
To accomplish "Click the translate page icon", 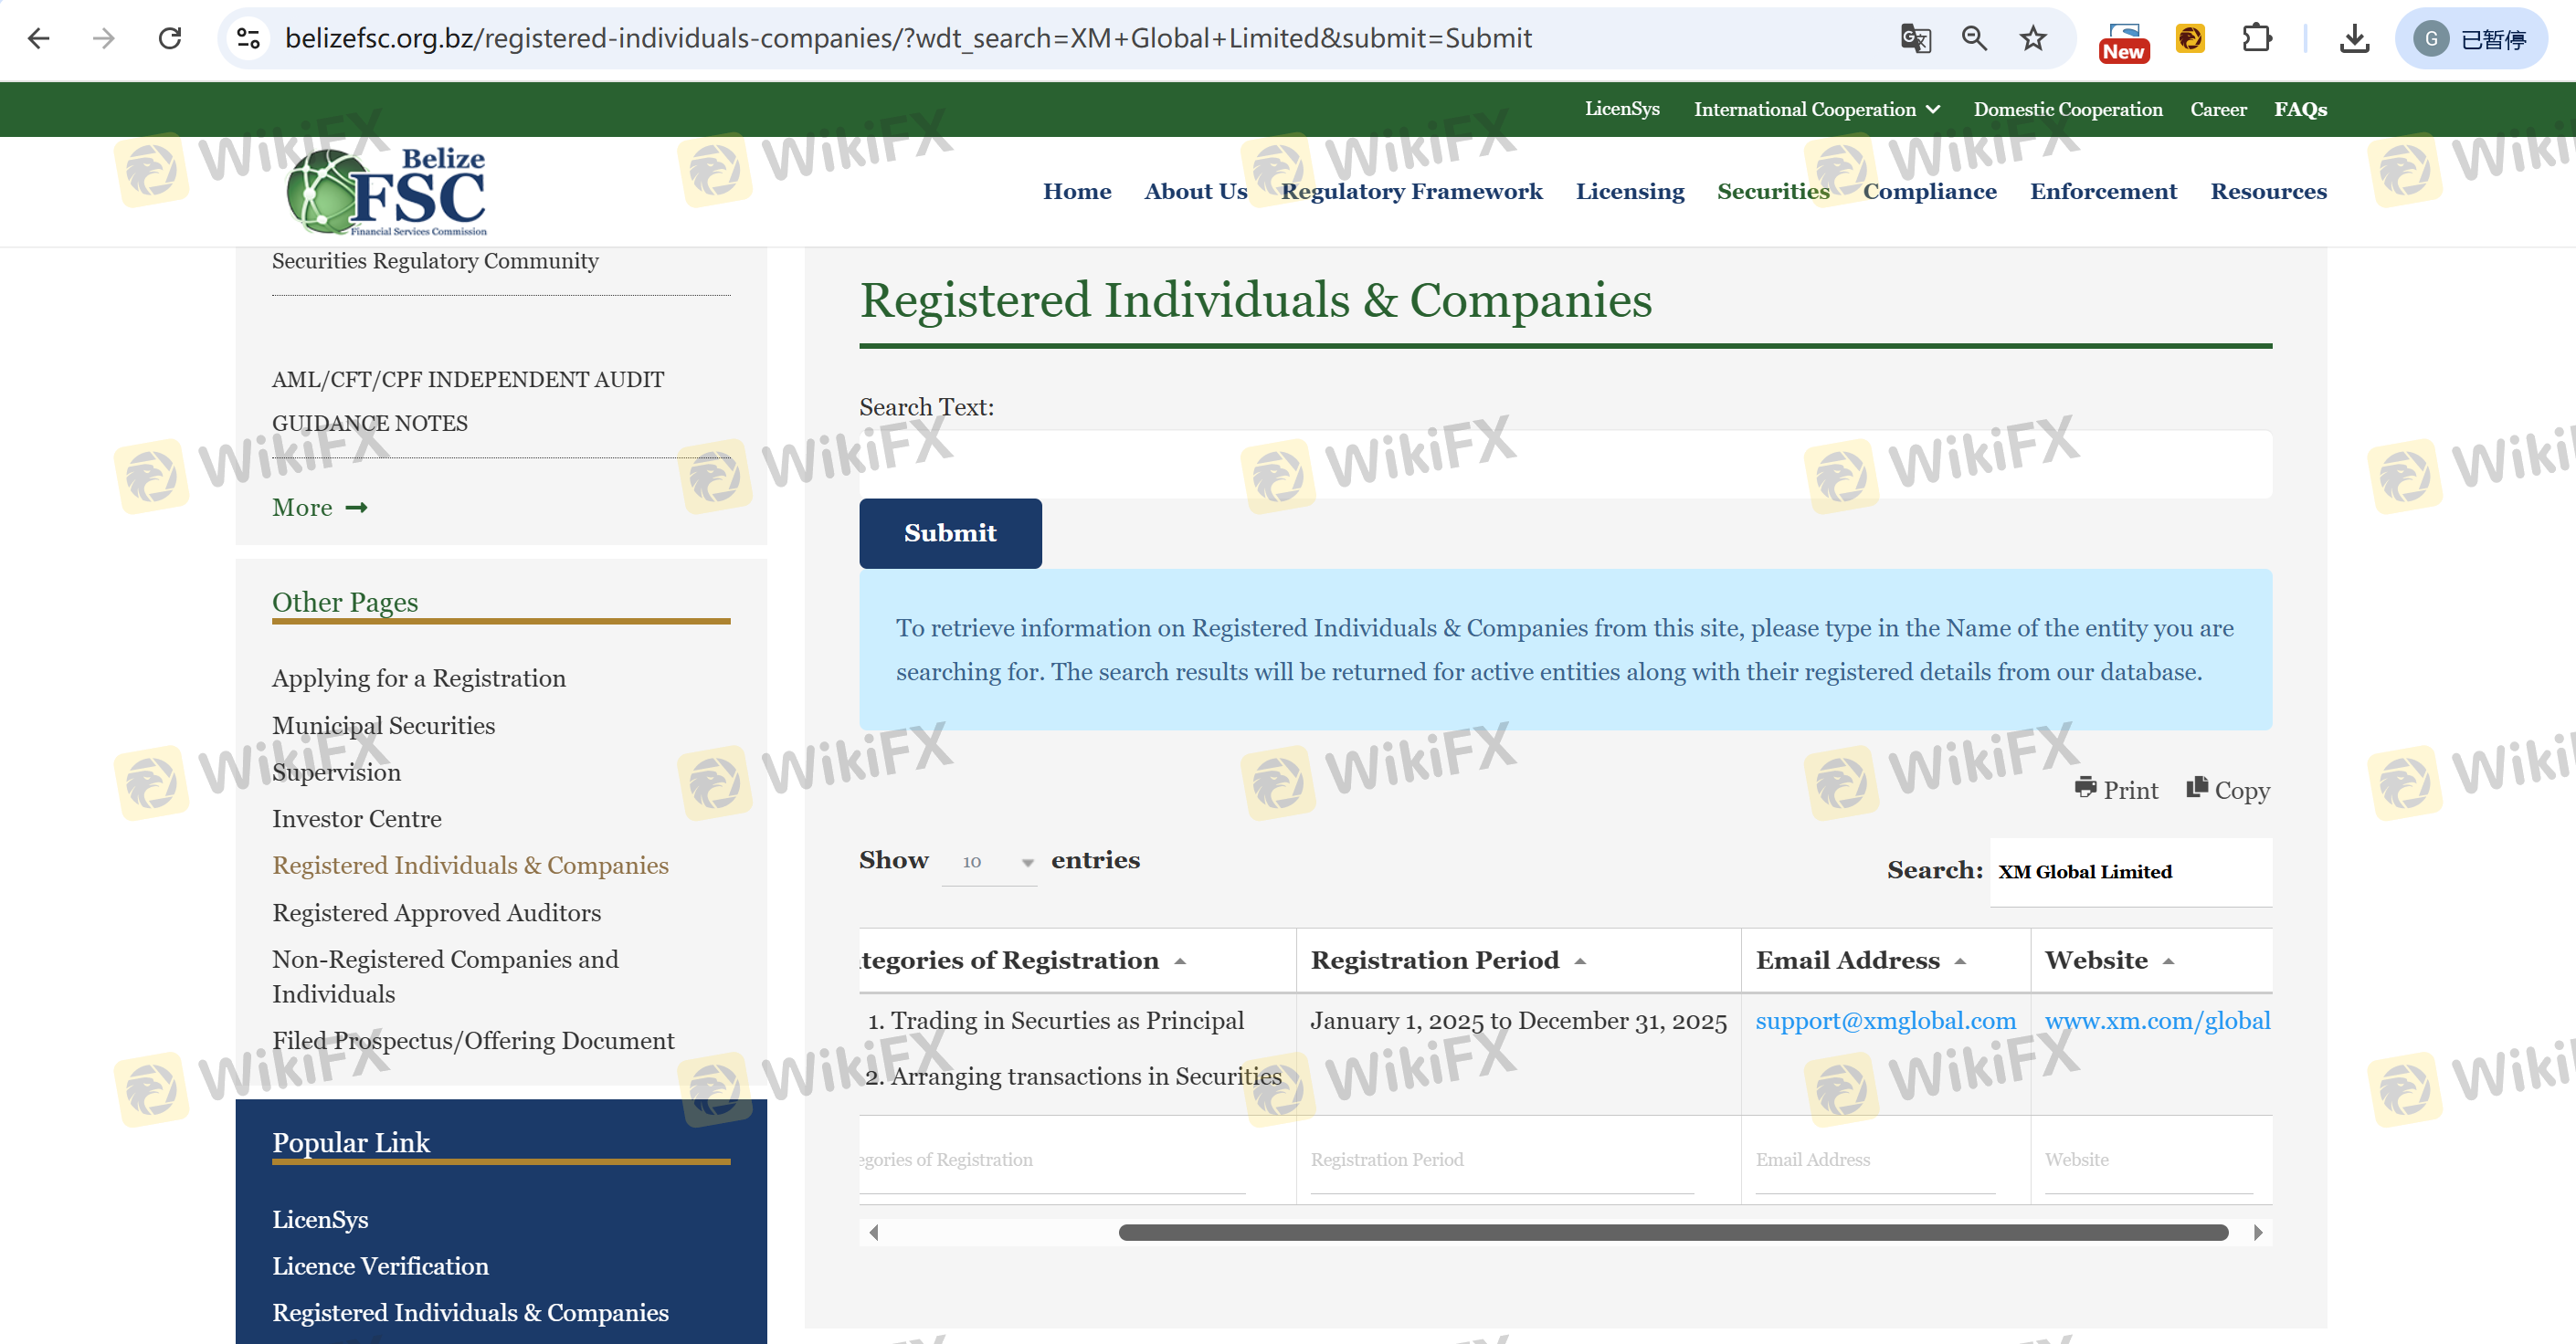I will 1914,38.
